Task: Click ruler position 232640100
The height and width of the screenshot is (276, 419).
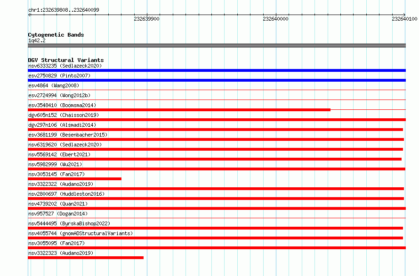Action: pos(404,19)
